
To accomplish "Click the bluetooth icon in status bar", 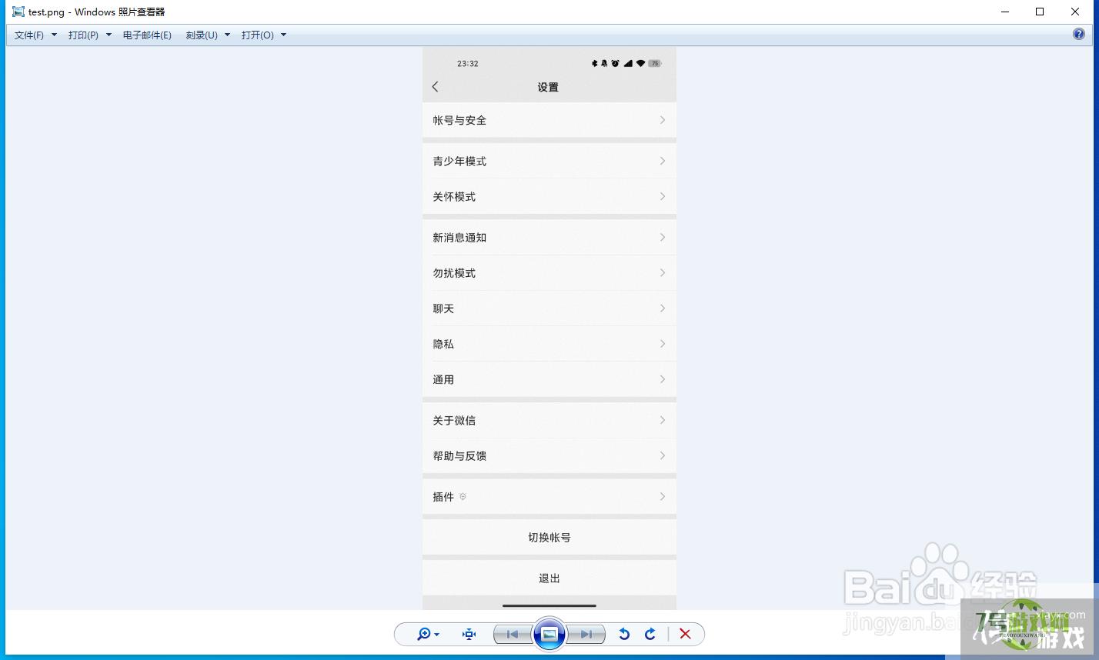I will [x=594, y=63].
